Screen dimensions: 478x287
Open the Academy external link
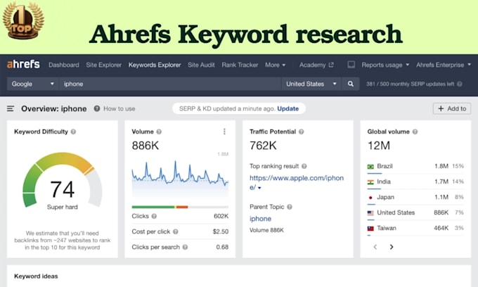316,65
